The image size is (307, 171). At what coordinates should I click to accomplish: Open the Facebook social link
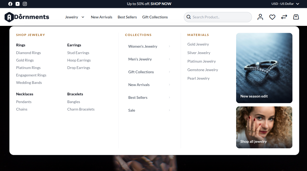pos(10,4)
